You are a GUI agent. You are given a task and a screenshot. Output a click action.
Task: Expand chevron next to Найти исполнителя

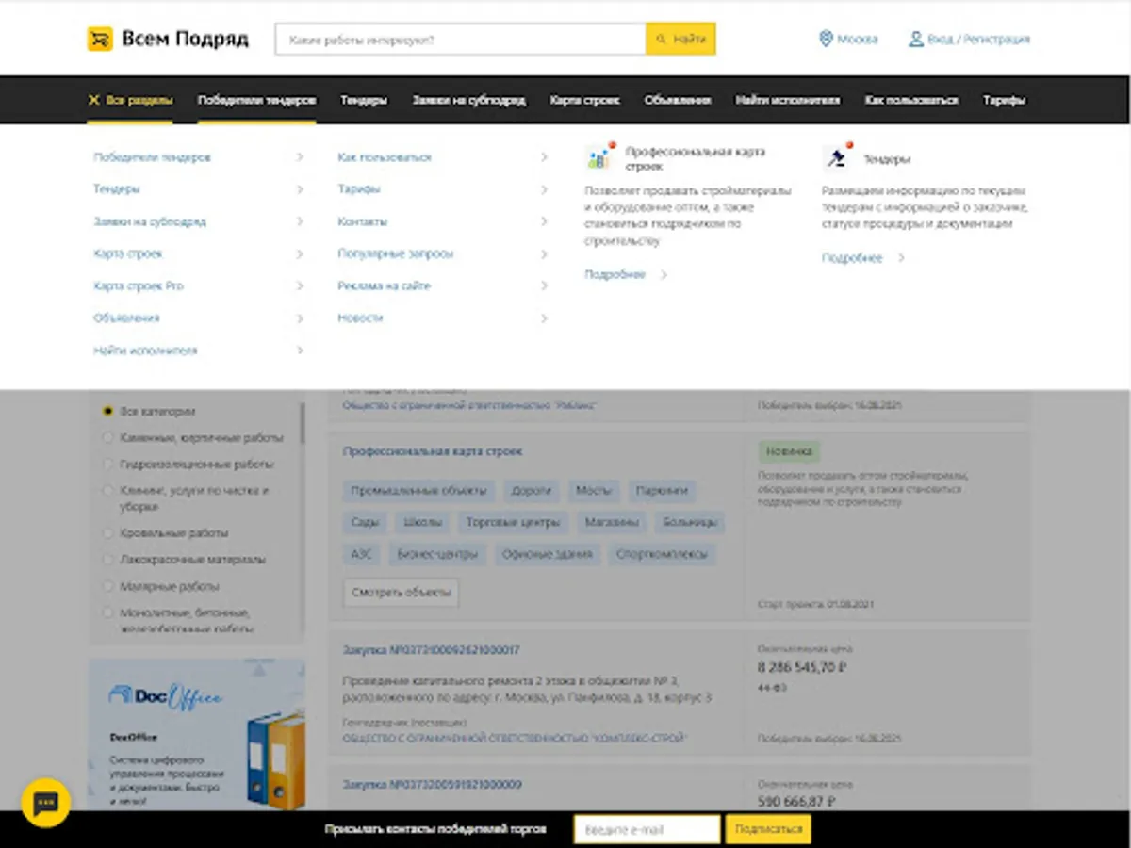300,351
